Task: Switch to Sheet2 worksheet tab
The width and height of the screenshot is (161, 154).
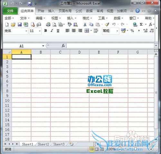Action: 43,144
